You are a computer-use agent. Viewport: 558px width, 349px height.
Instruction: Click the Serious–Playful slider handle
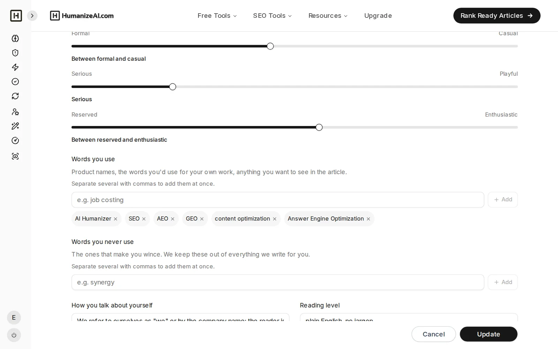[173, 87]
